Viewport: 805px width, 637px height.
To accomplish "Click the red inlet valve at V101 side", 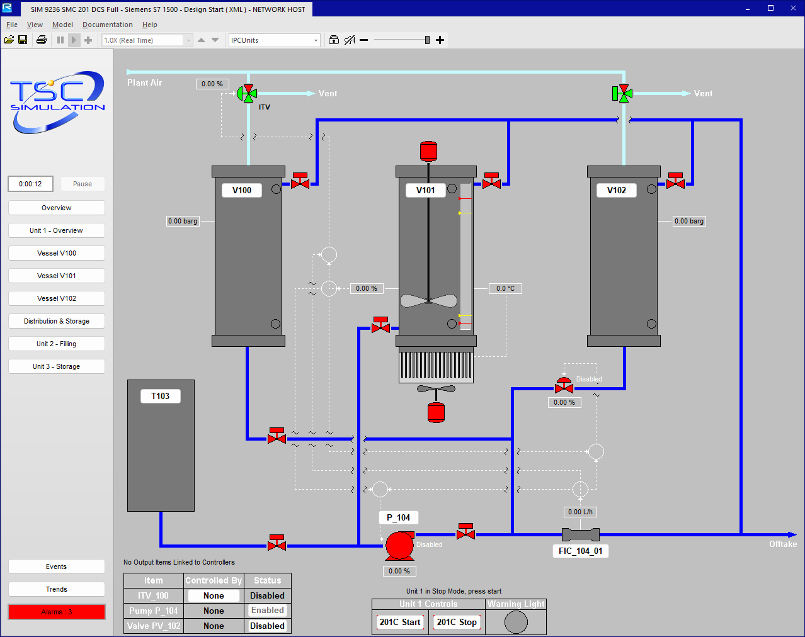I will [x=381, y=325].
